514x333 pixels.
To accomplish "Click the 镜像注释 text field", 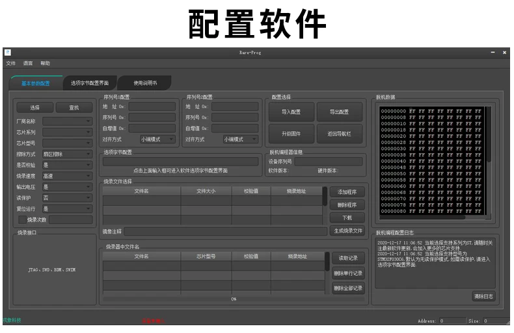I will (225, 231).
